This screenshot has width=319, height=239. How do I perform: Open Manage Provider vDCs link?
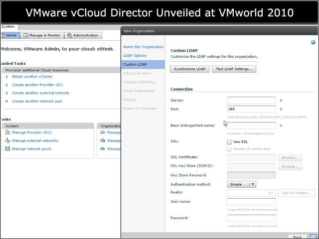[x=32, y=132]
